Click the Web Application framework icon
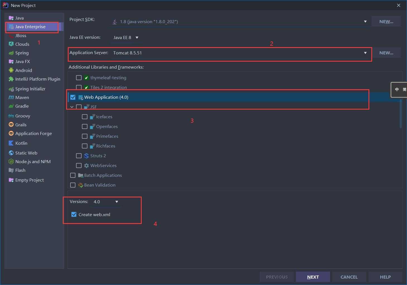Viewport: 407px width, 285px height. pyautogui.click(x=81, y=97)
